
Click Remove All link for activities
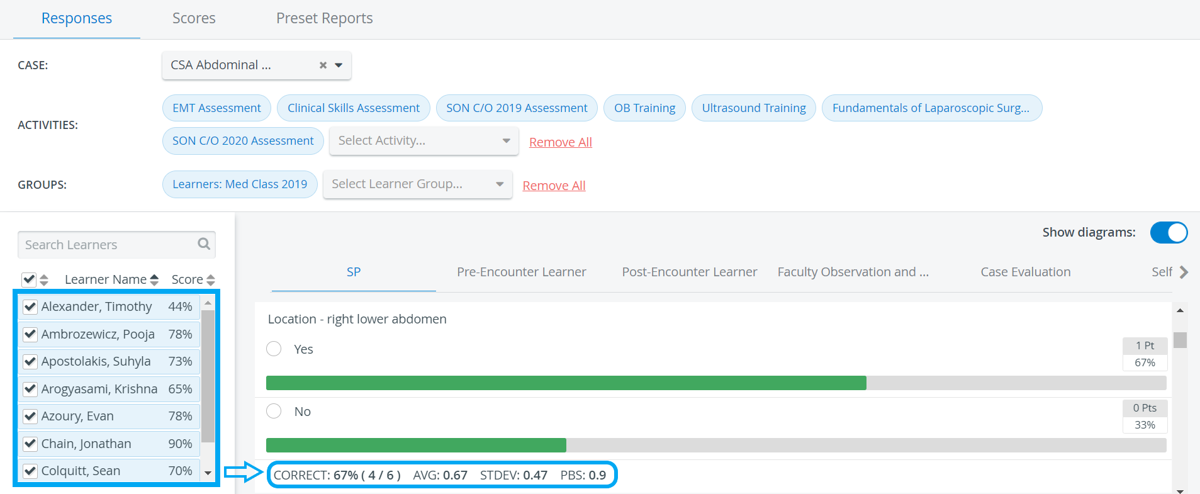tap(561, 142)
